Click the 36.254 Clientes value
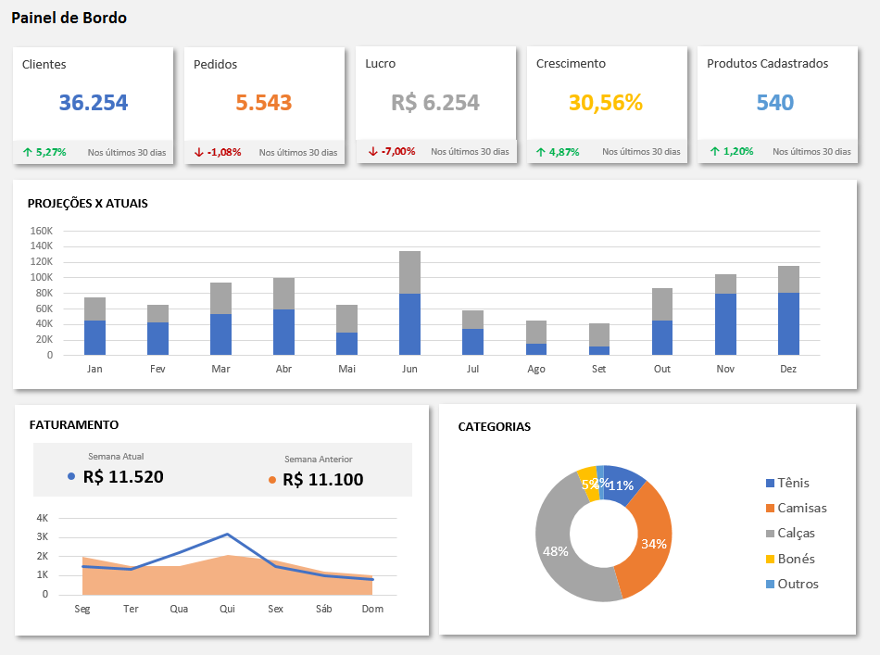The image size is (880, 655). coord(94,103)
